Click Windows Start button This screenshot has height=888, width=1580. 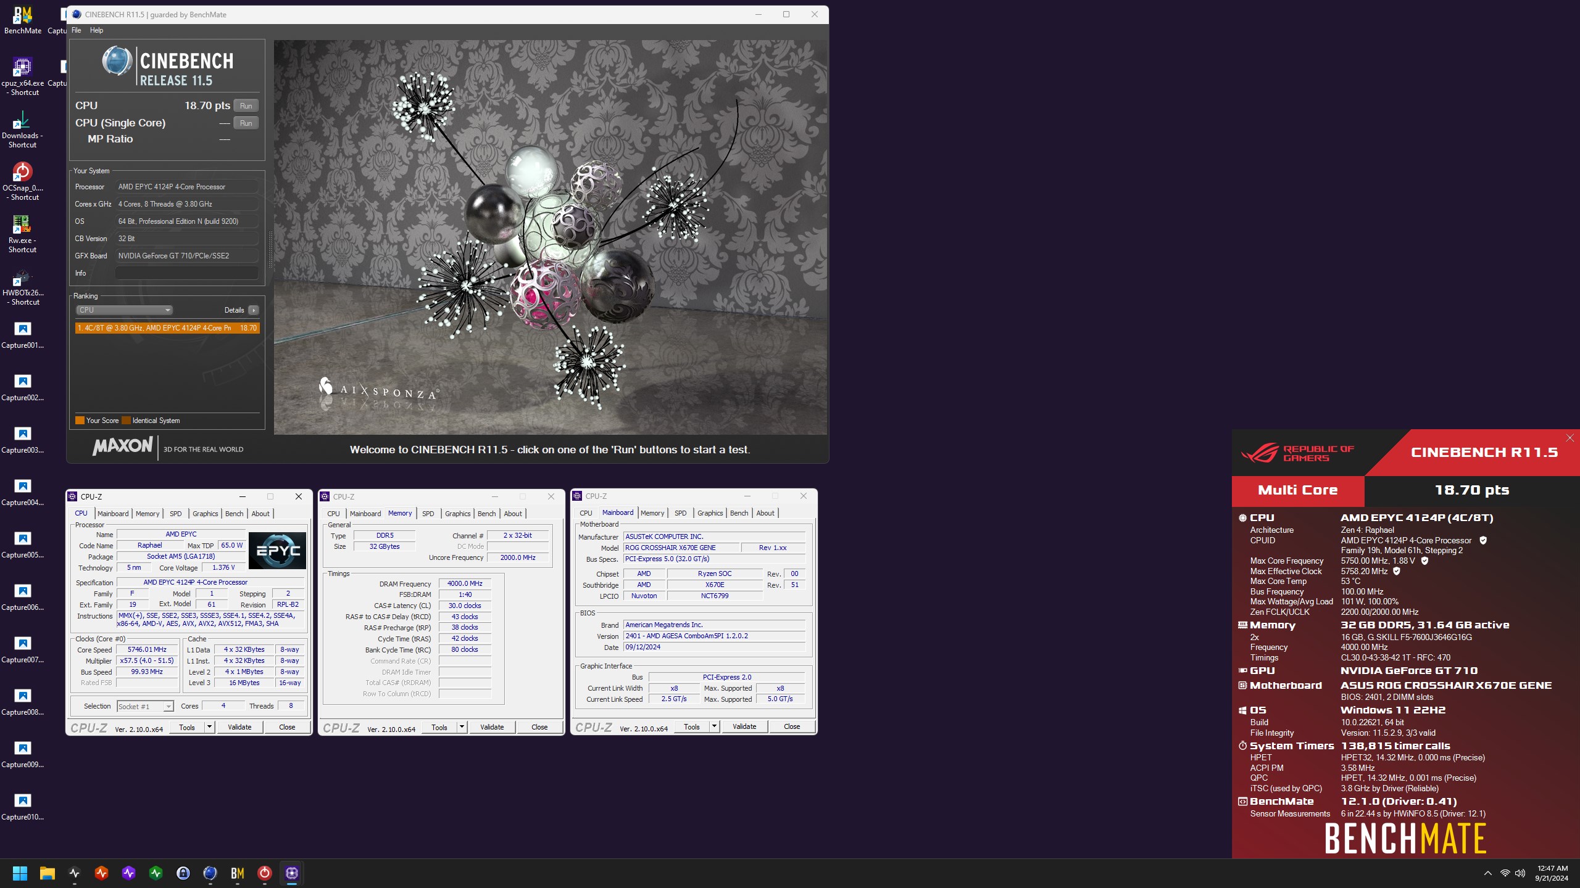(20, 873)
